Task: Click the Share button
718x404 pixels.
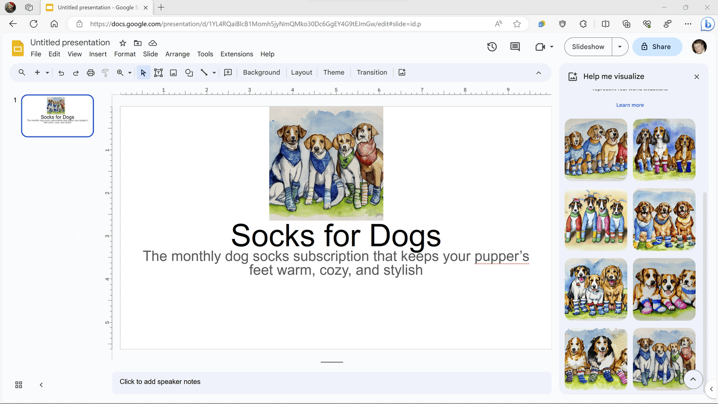Action: 657,47
